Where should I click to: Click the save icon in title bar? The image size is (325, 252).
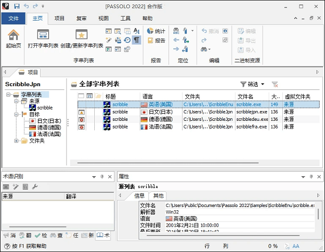[x=17, y=5]
